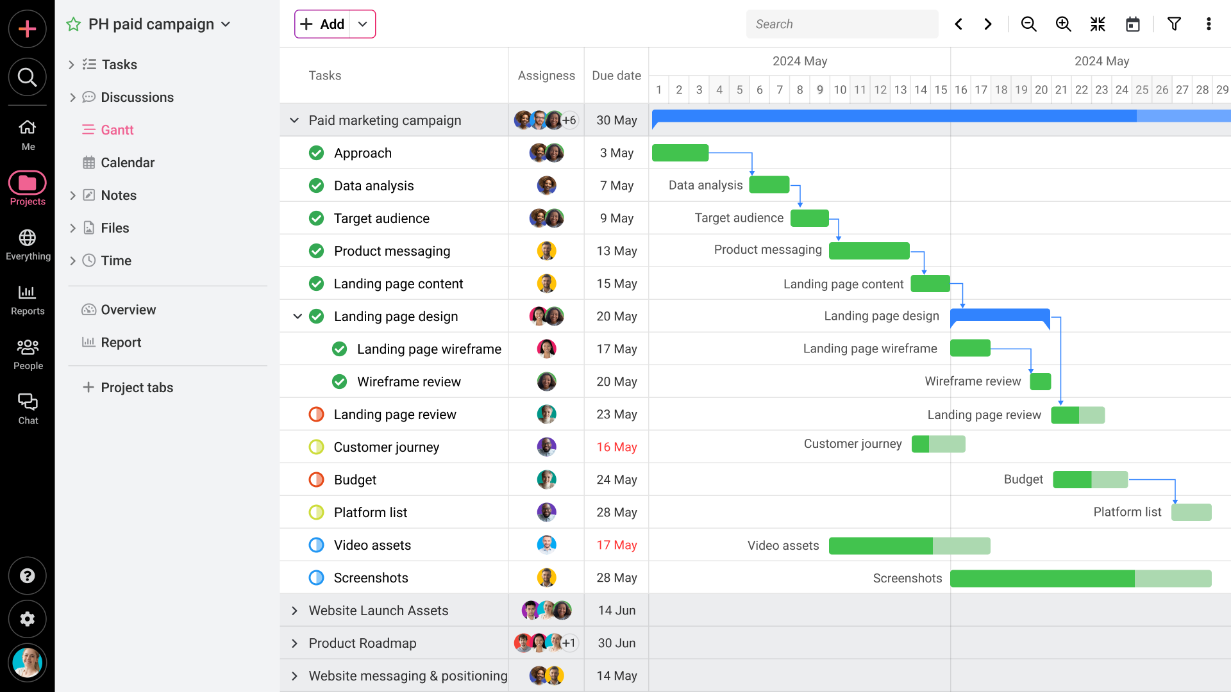Image resolution: width=1231 pixels, height=692 pixels.
Task: Collapse the Paid marketing campaign group
Action: point(294,120)
